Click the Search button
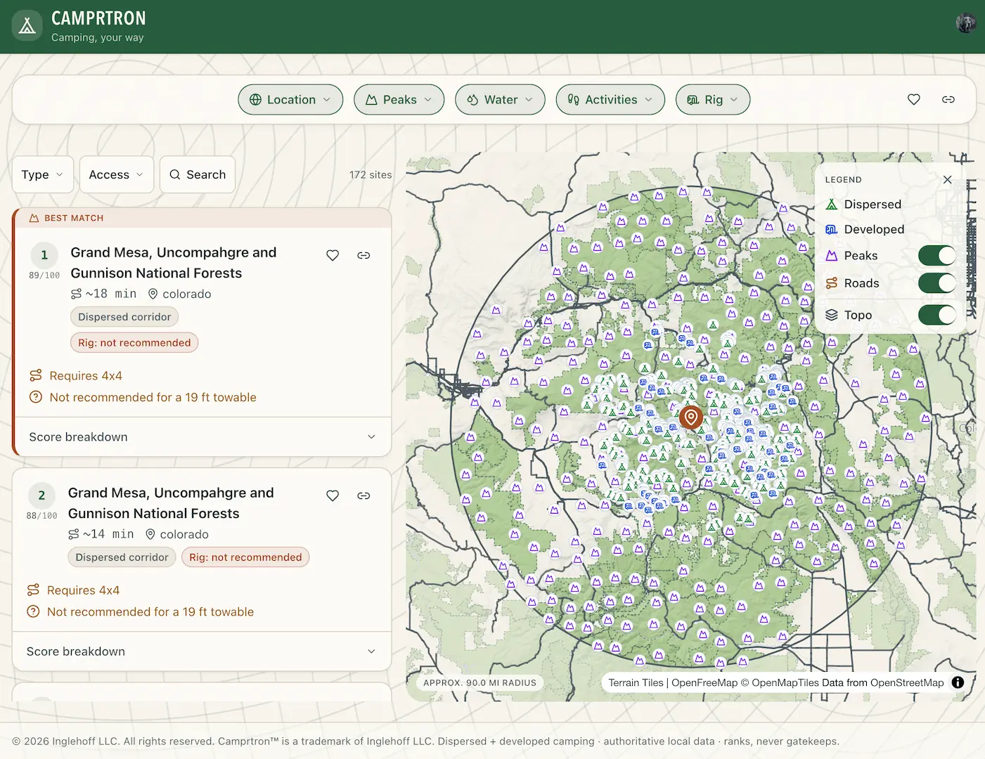 point(198,174)
